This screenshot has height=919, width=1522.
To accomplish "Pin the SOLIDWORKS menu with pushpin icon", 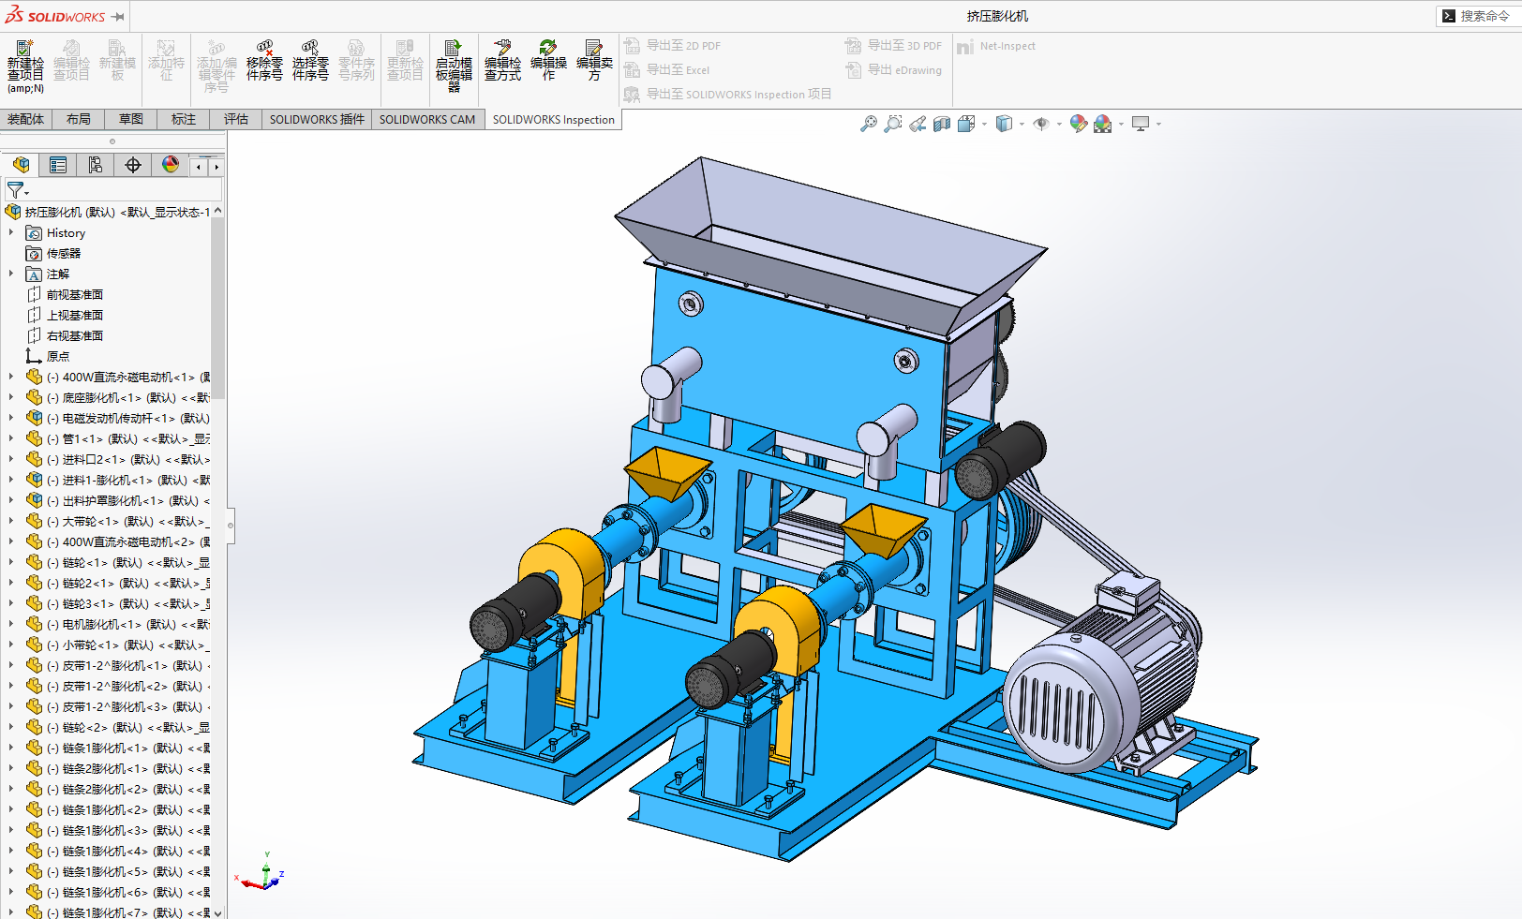I will pos(118,17).
